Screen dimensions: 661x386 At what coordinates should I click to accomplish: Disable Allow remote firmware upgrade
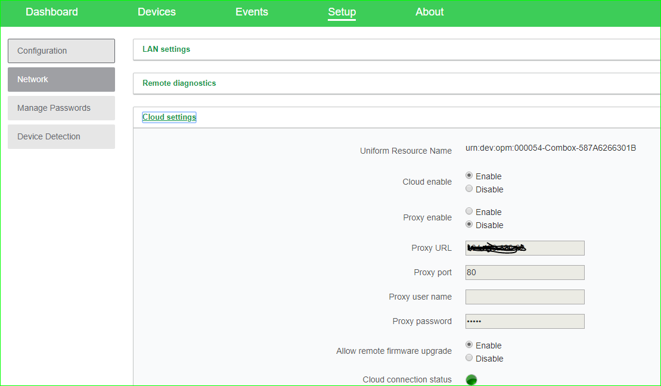[x=468, y=358]
